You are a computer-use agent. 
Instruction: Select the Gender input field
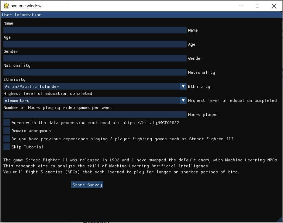[95, 58]
